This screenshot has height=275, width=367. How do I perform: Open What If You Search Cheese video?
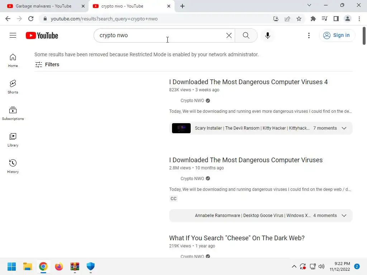point(237,238)
